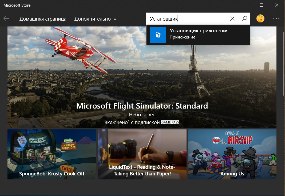
Task: Open the three-dots more options menu
Action: point(276,19)
